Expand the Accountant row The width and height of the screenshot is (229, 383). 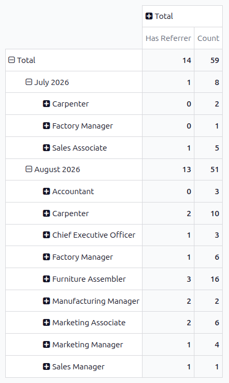click(46, 191)
